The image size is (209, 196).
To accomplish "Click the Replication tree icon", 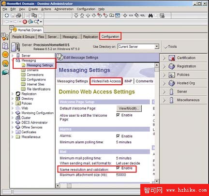I will coord(18,94).
